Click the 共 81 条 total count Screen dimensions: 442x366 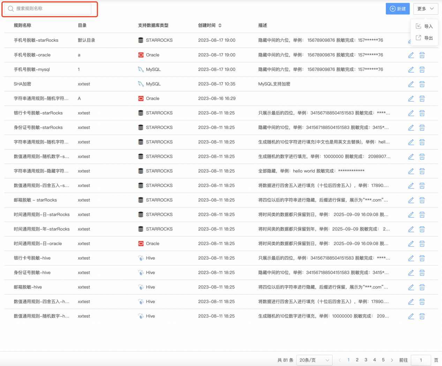pos(285,360)
